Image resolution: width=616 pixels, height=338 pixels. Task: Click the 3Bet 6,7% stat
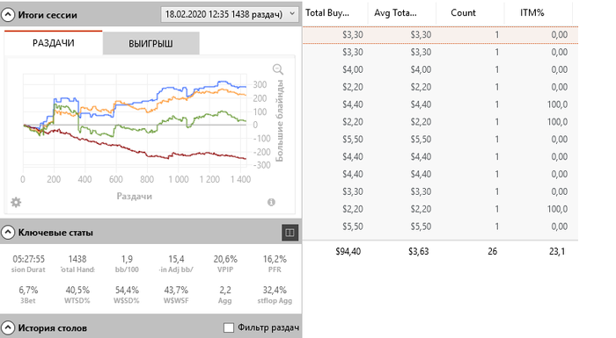[x=28, y=295]
